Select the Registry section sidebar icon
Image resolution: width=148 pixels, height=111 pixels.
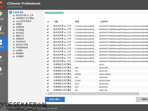tap(1, 42)
